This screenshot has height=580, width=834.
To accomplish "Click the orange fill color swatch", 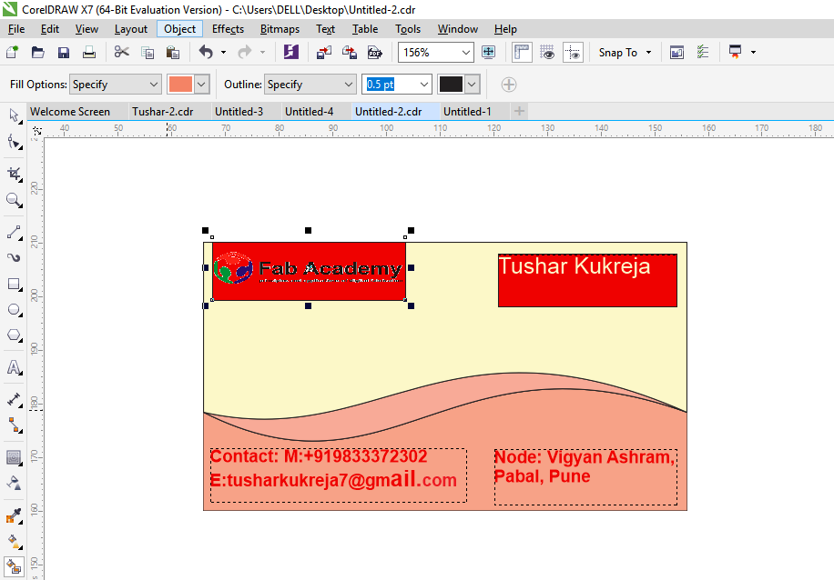I will [x=180, y=85].
